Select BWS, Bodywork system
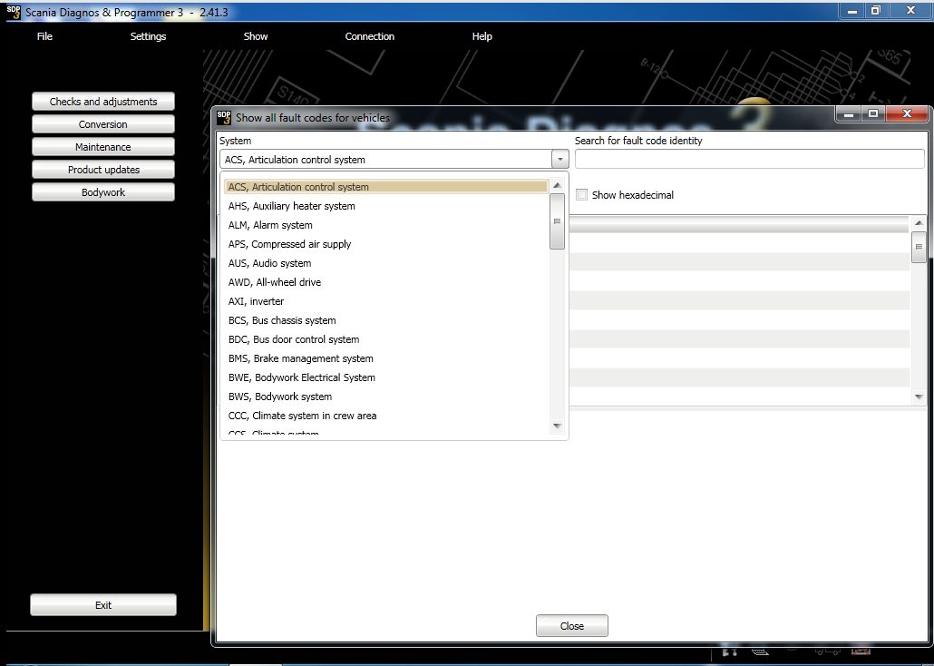This screenshot has width=934, height=666. [386, 397]
